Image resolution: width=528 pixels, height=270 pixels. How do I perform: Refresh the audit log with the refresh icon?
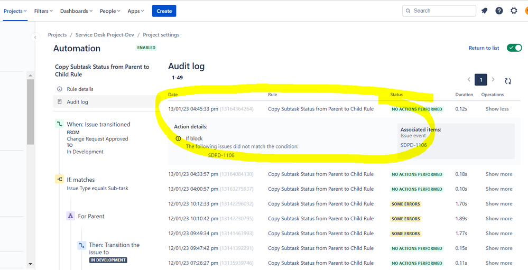coord(508,81)
